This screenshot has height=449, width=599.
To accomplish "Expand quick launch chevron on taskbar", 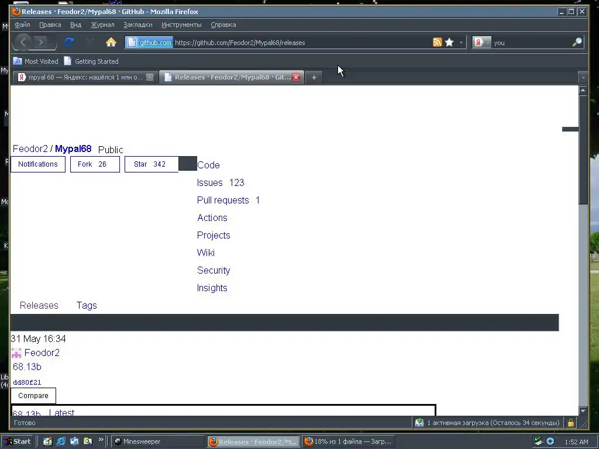I will pos(101,440).
